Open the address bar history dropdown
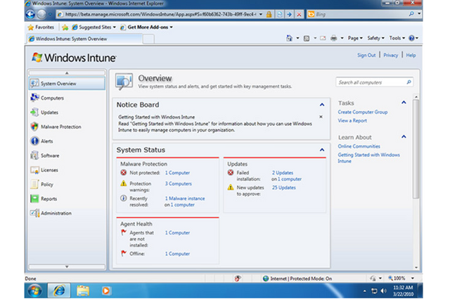This screenshot has width=450, height=299. tap(261, 14)
